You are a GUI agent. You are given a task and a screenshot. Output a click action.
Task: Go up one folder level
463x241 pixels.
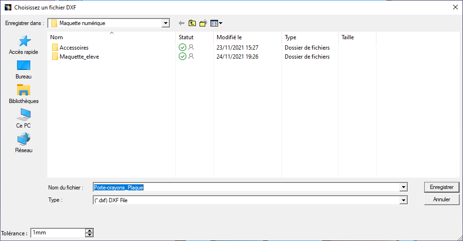click(192, 23)
